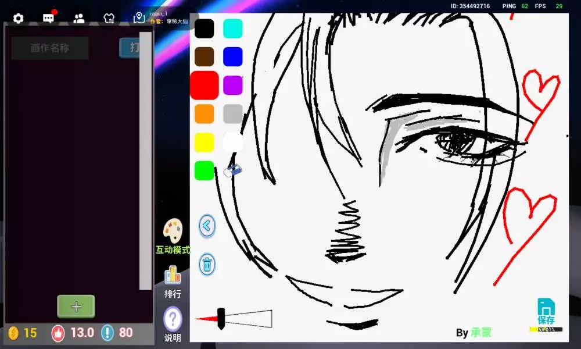Open the map location icon

pos(139,18)
